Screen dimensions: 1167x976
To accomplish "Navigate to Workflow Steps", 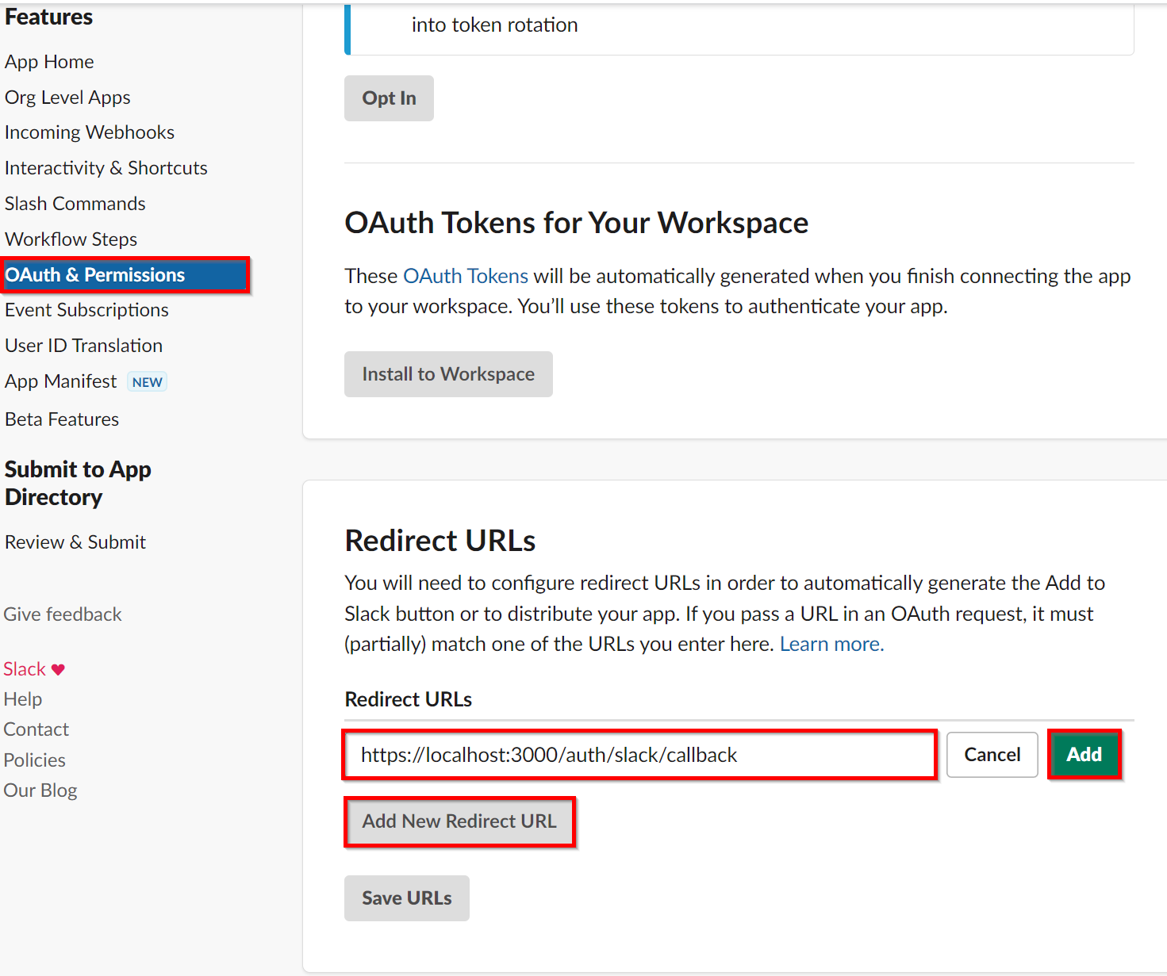I will point(71,239).
